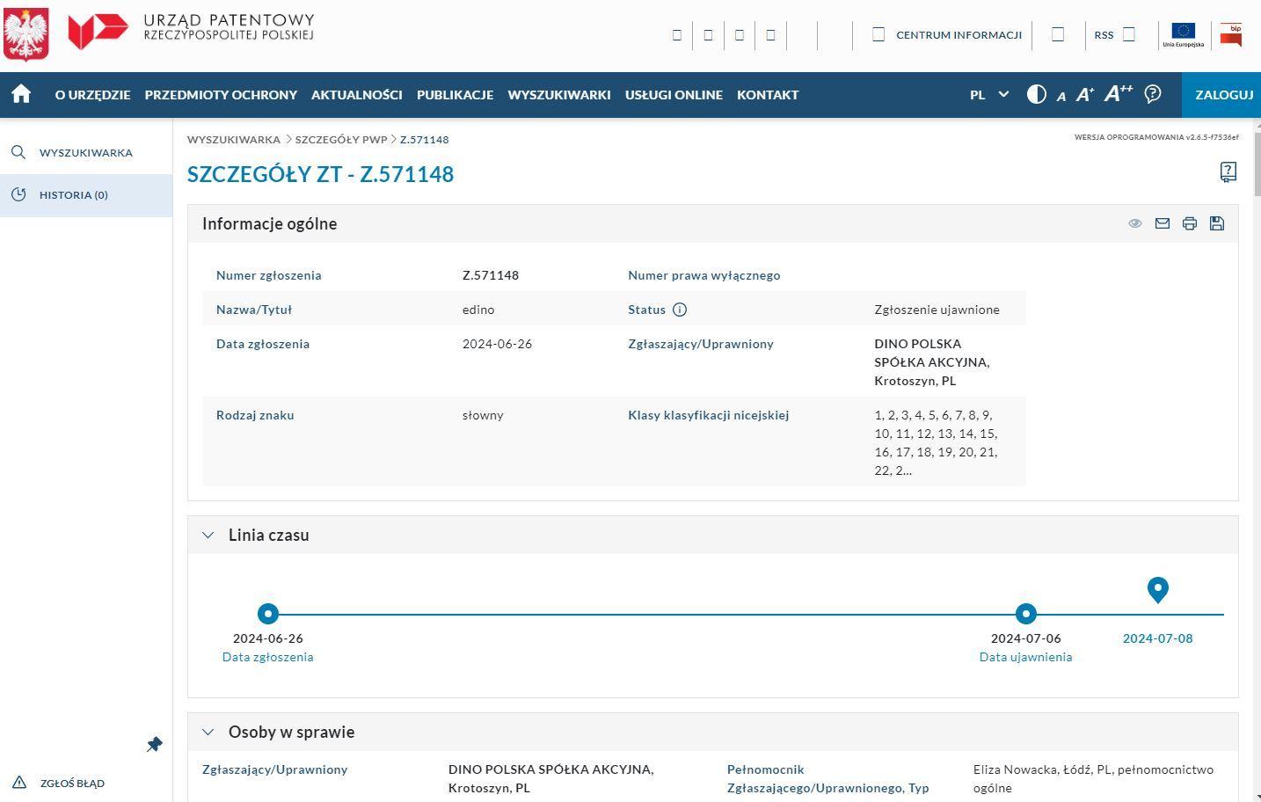The height and width of the screenshot is (802, 1261).
Task: Click the Unia Europejska flag logo
Action: coord(1184,34)
